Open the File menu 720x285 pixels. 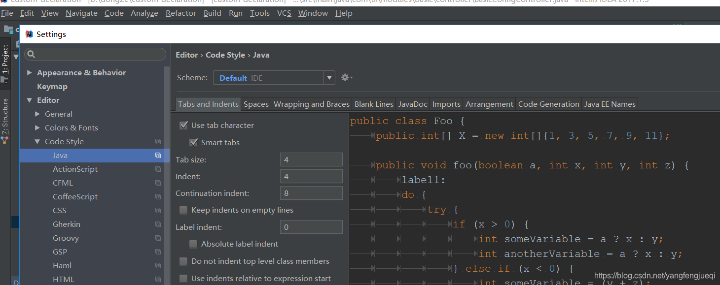tap(7, 13)
